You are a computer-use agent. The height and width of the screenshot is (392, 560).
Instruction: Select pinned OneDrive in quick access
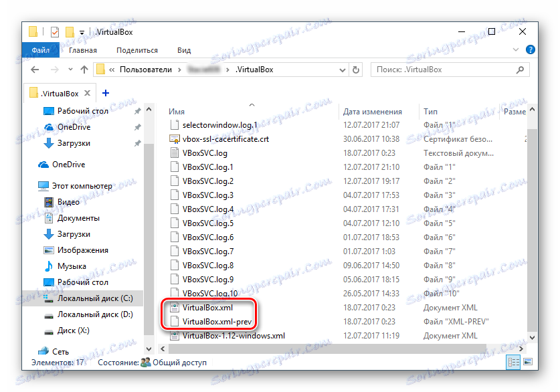pyautogui.click(x=74, y=127)
